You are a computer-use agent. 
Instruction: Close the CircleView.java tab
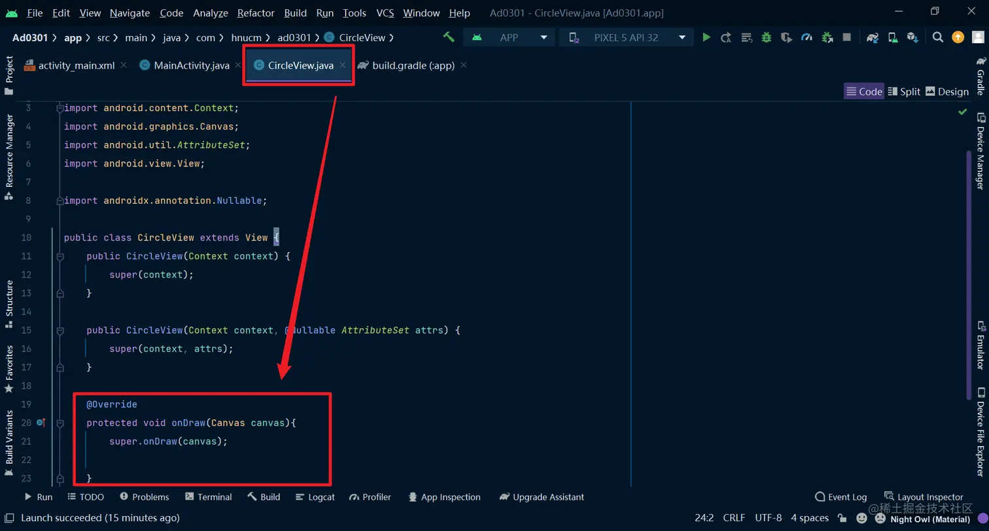[343, 65]
